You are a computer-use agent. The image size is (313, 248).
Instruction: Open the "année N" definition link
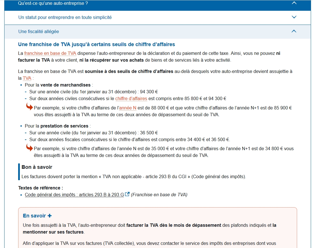tap(128, 108)
